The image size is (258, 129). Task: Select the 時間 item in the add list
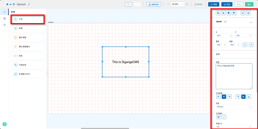27,28
